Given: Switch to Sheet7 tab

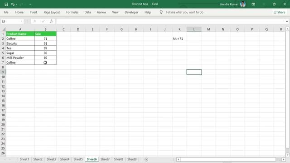Looking at the screenshot, I should [x=105, y=159].
